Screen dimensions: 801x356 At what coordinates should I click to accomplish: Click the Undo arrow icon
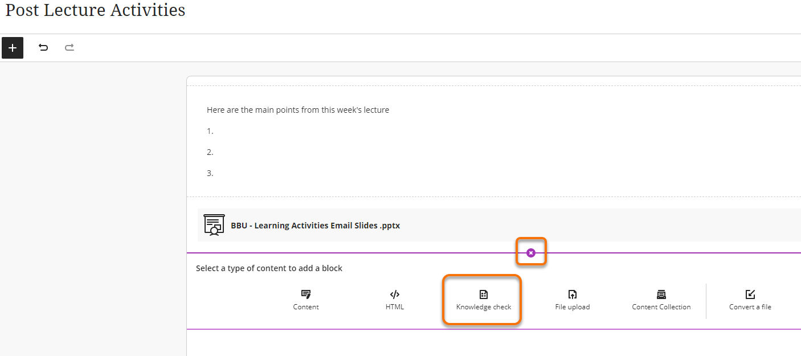(x=43, y=48)
